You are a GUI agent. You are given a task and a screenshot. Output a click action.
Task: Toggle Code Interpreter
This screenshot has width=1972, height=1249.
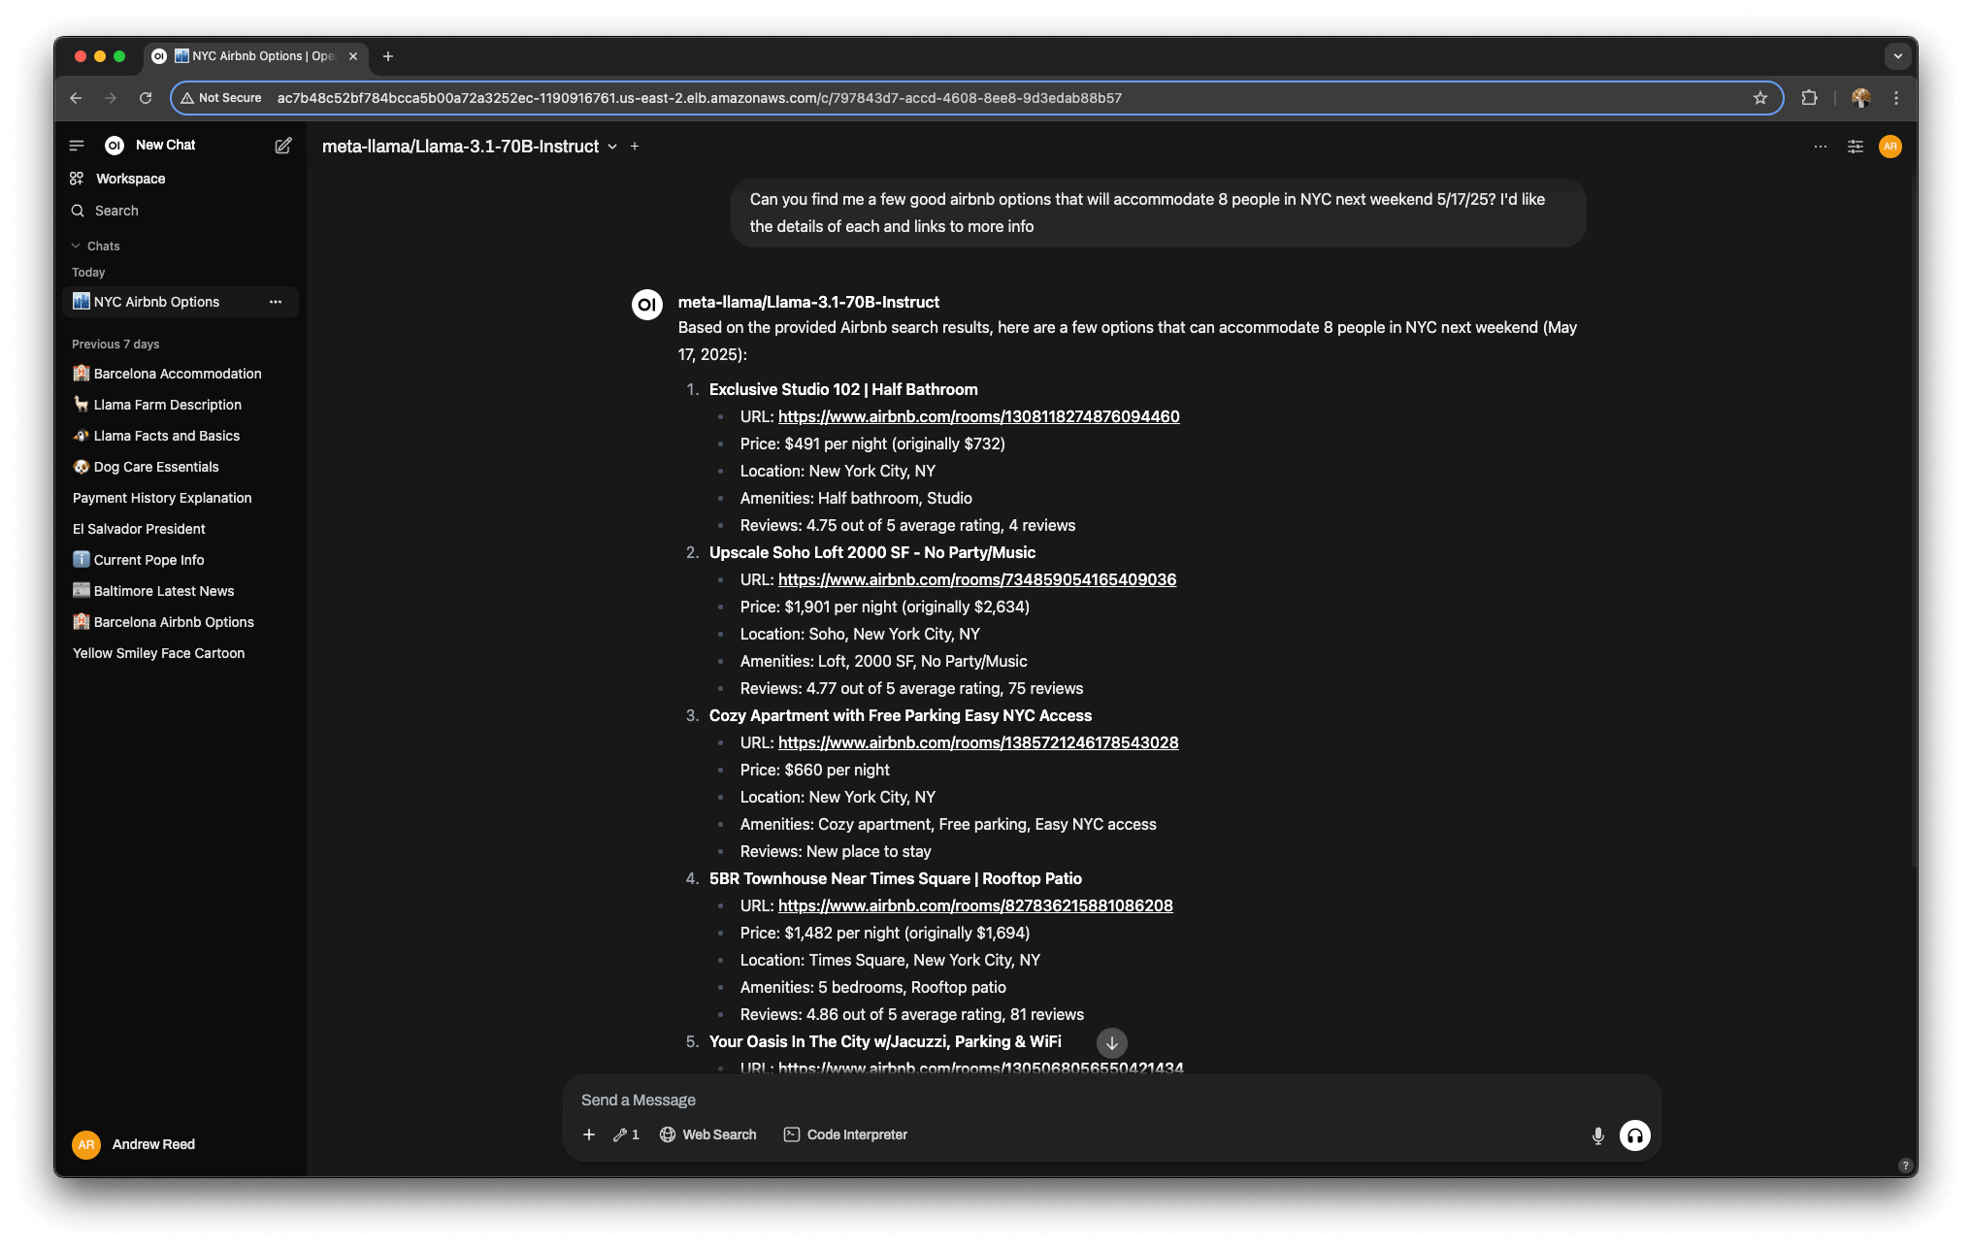846,1134
